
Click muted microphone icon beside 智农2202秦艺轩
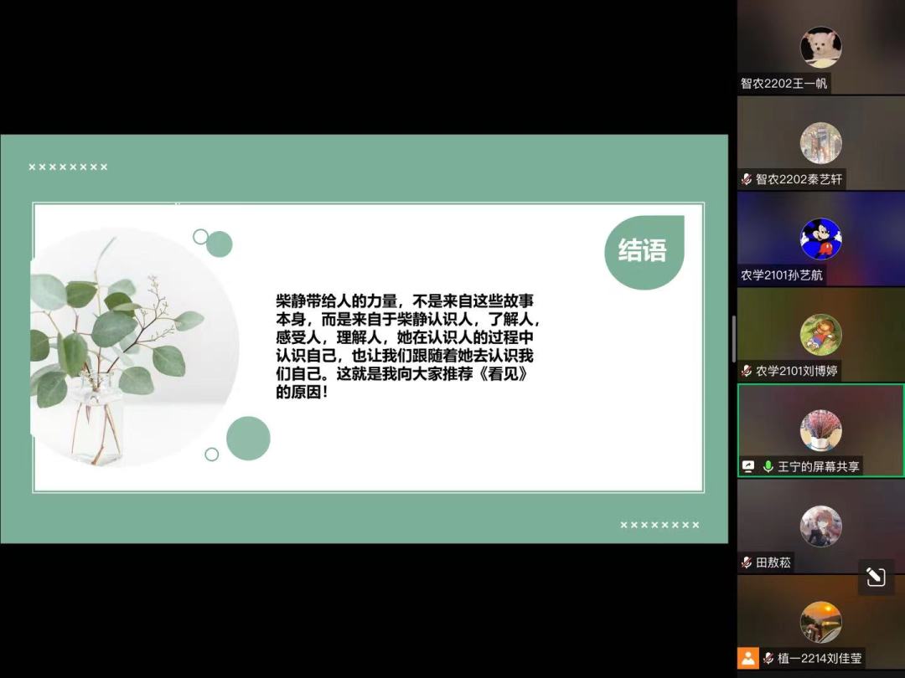(747, 179)
